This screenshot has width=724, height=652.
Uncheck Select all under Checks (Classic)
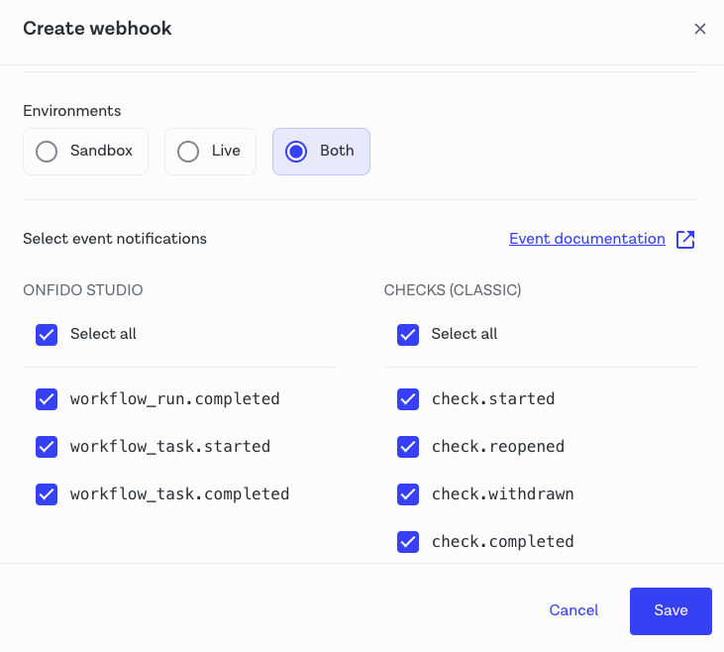(408, 335)
